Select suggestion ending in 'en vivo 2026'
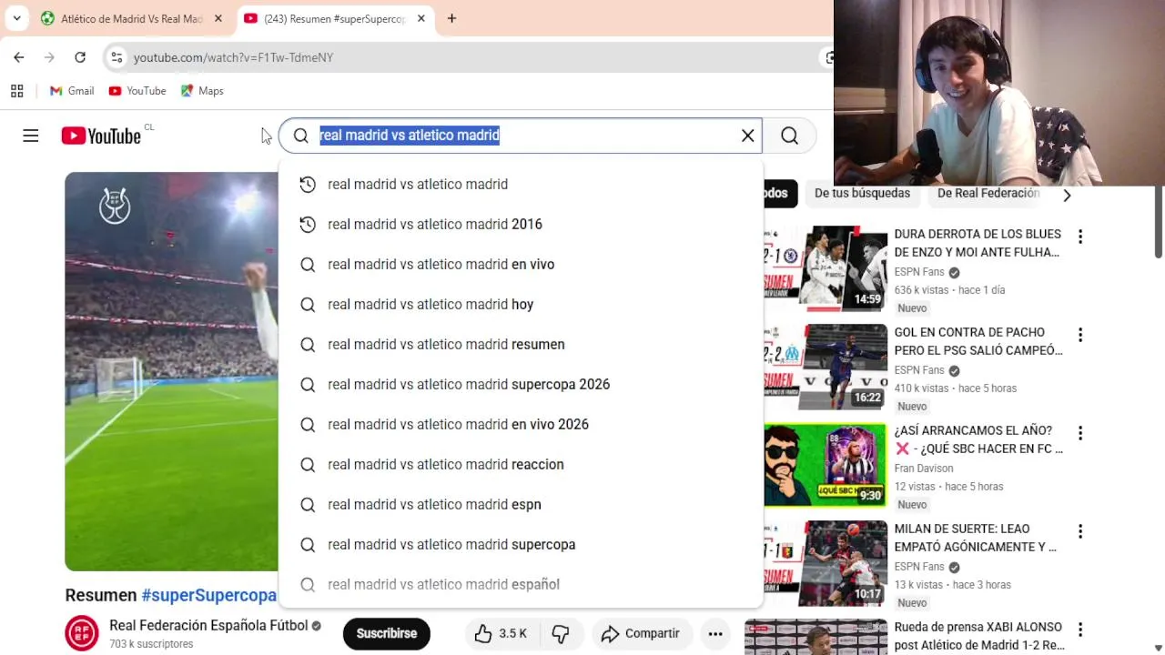The image size is (1165, 655). click(x=521, y=424)
